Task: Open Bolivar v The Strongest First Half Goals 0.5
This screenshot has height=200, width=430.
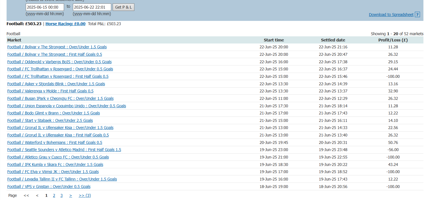Action: tap(55, 54)
